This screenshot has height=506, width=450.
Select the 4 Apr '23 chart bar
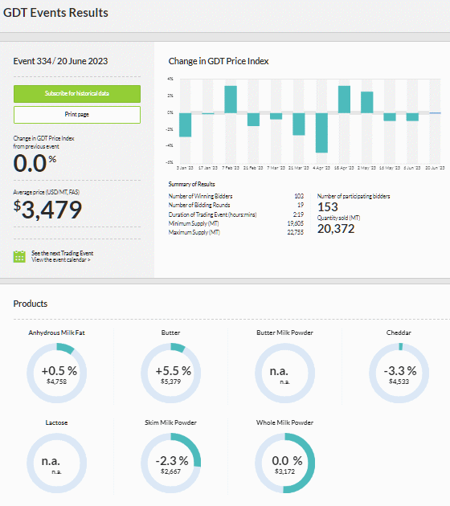tap(321, 133)
